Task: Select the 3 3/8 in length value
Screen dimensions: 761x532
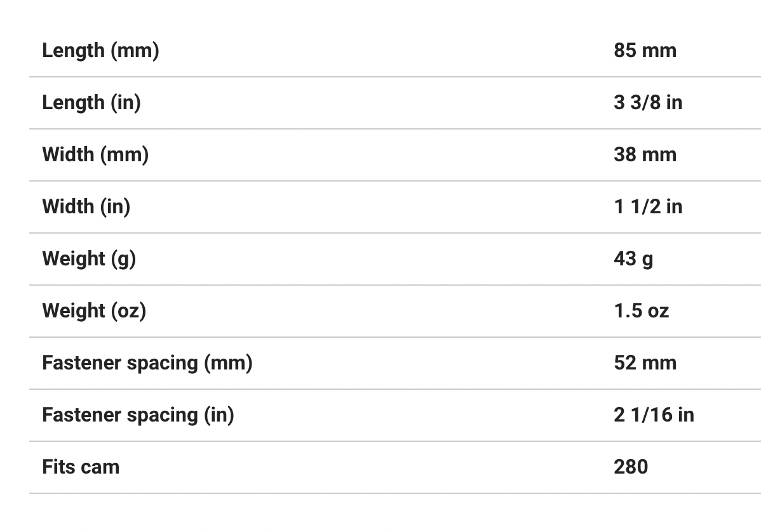Action: tap(648, 102)
